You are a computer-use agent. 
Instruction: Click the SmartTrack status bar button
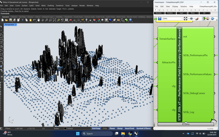pos(130,129)
